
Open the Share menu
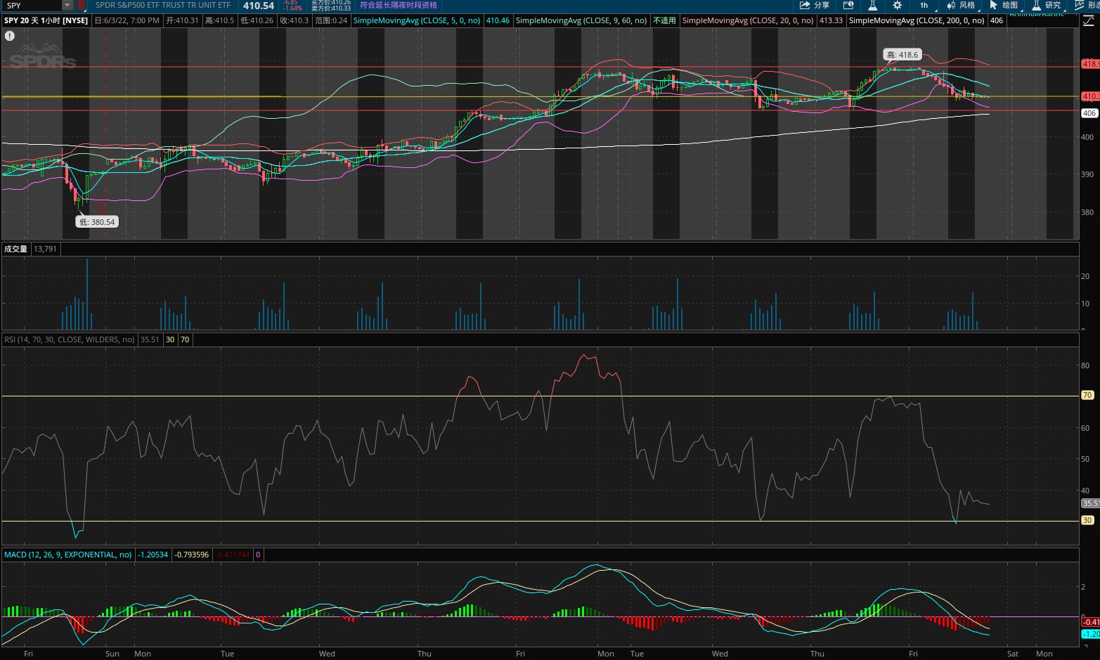click(x=815, y=5)
